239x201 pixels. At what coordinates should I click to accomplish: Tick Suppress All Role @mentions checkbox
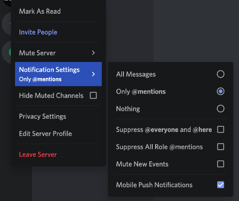click(221, 147)
